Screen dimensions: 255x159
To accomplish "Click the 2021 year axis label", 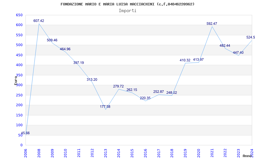I will pos(212,153).
